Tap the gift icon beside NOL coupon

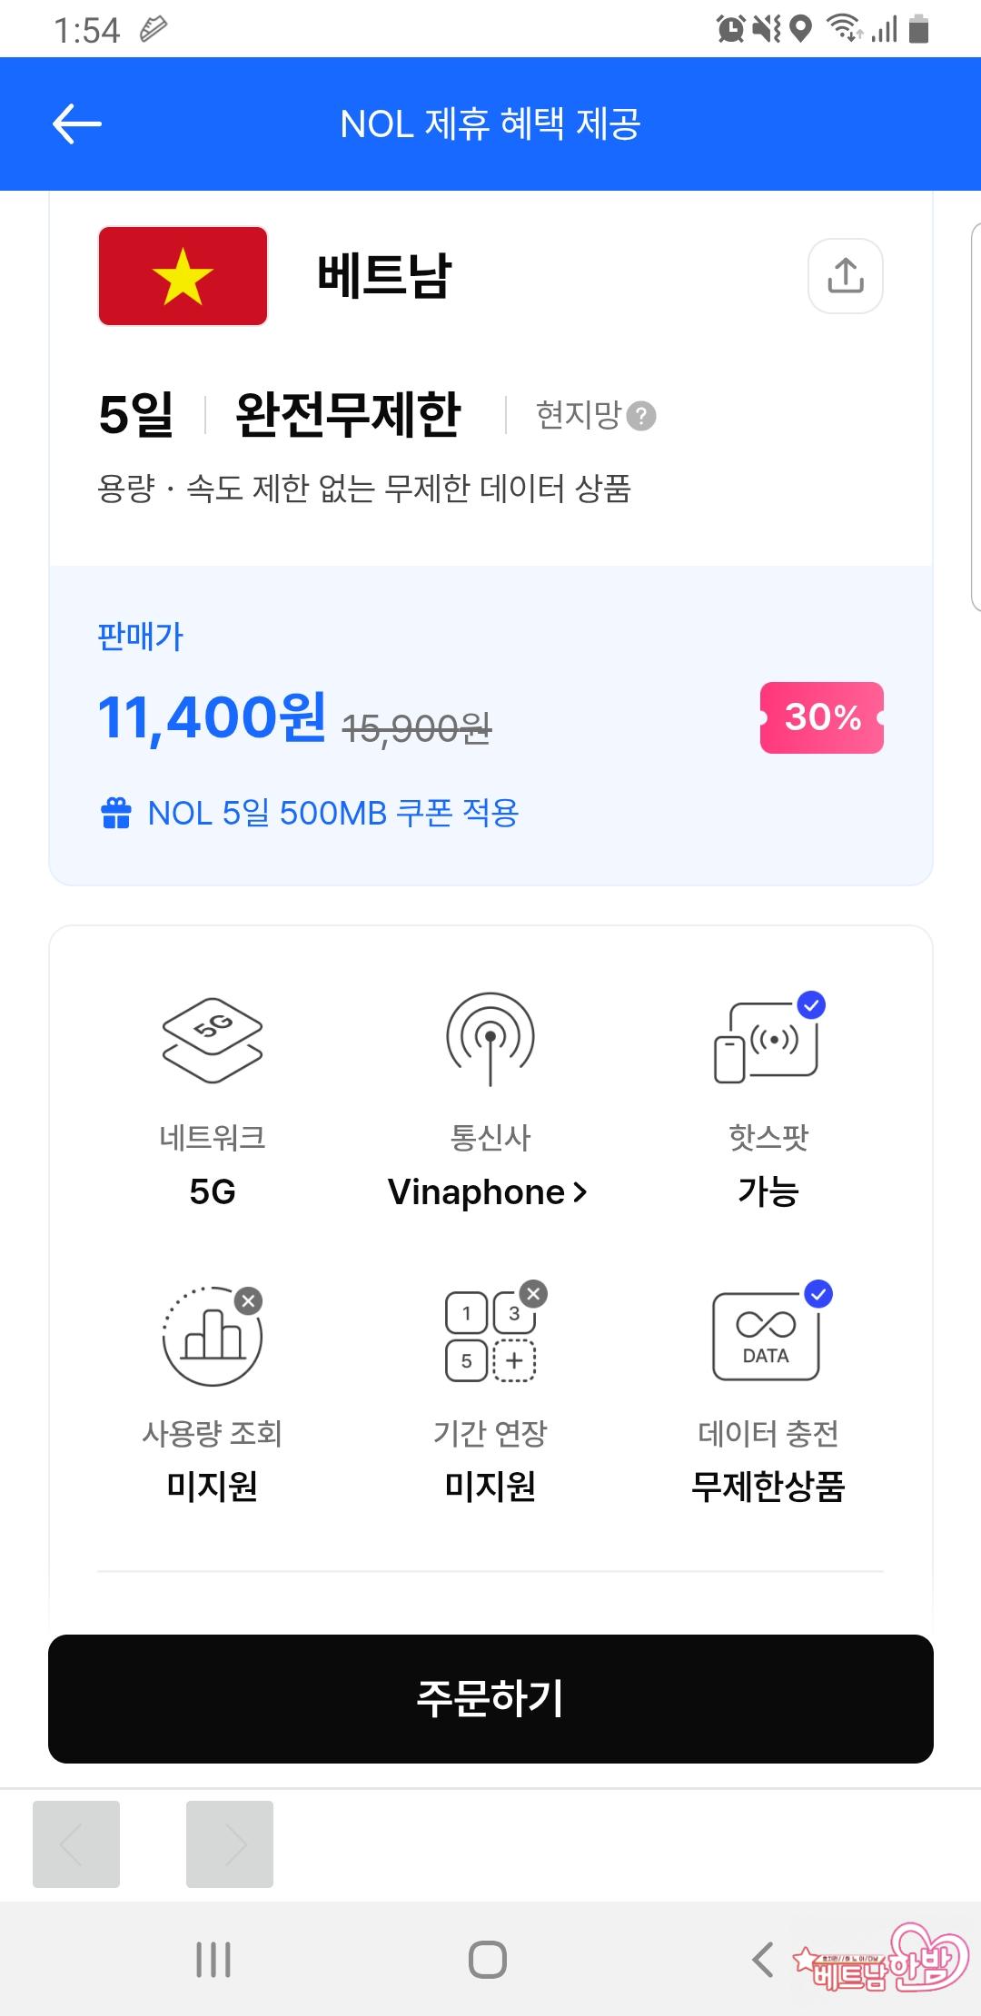tap(116, 813)
